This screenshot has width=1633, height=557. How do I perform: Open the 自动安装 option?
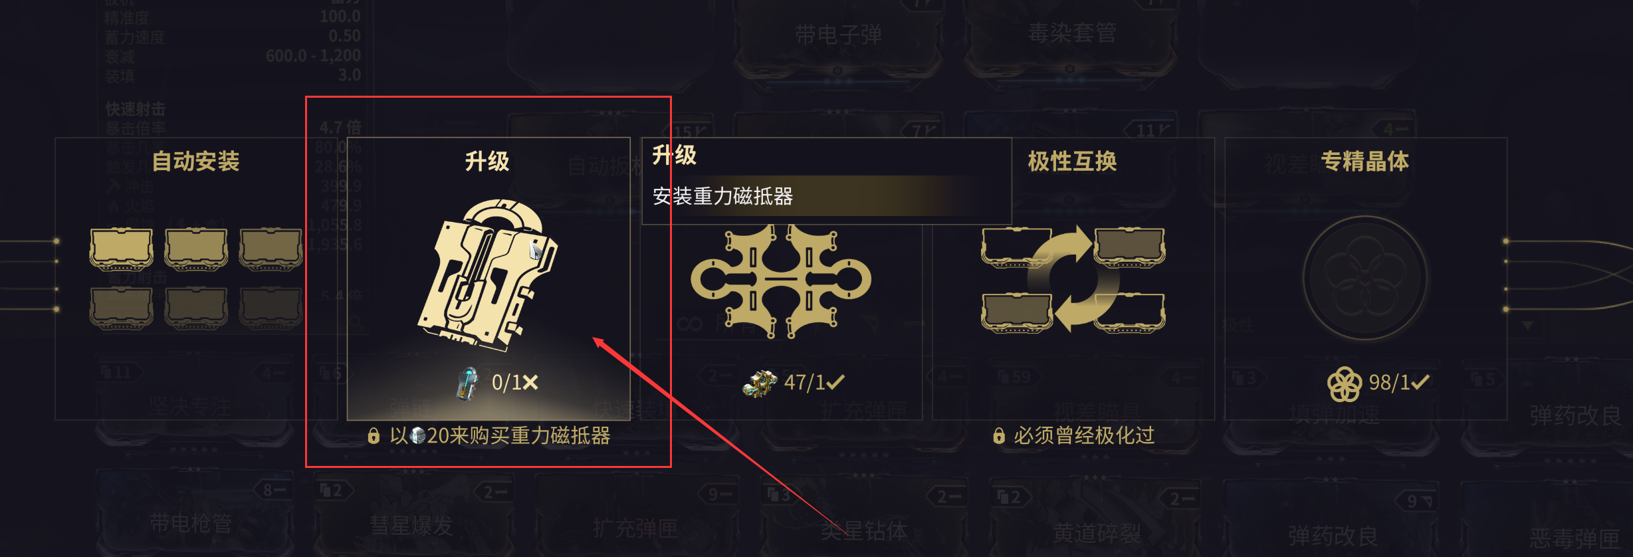tap(195, 161)
